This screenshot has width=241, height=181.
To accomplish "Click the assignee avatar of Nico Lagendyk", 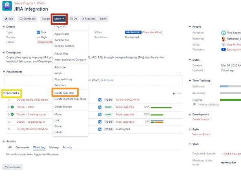I will click(x=223, y=33).
